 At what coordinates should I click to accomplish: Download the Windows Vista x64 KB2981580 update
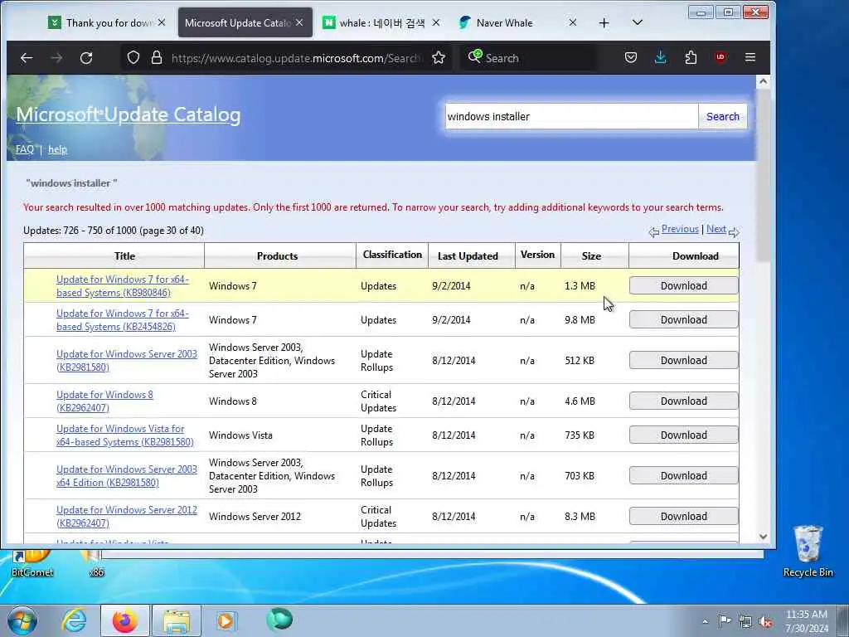tap(683, 435)
